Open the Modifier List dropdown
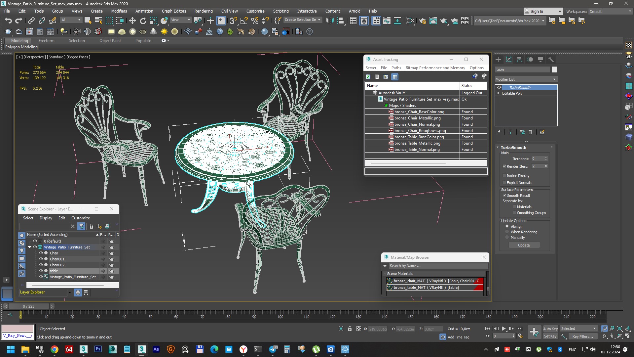Viewport: 634px width, 357px height. click(x=526, y=79)
